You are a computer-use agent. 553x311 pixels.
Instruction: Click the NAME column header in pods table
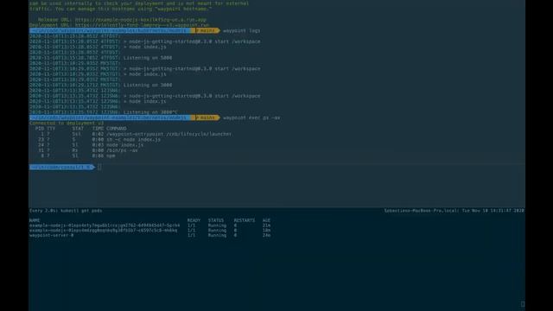[35, 220]
